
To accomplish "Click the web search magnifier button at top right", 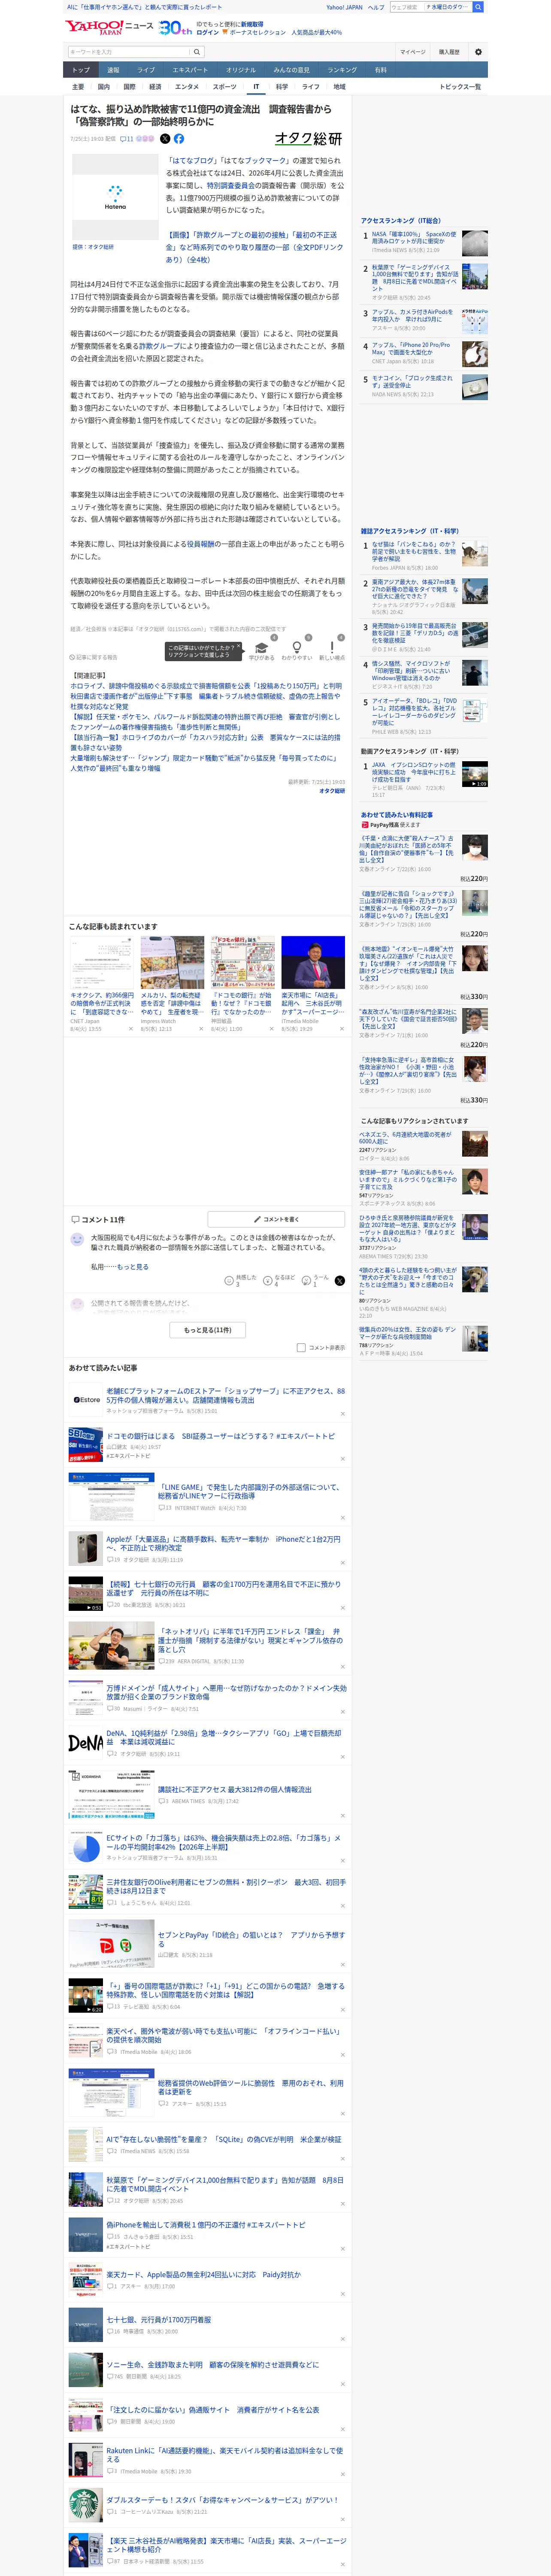I will pyautogui.click(x=478, y=7).
